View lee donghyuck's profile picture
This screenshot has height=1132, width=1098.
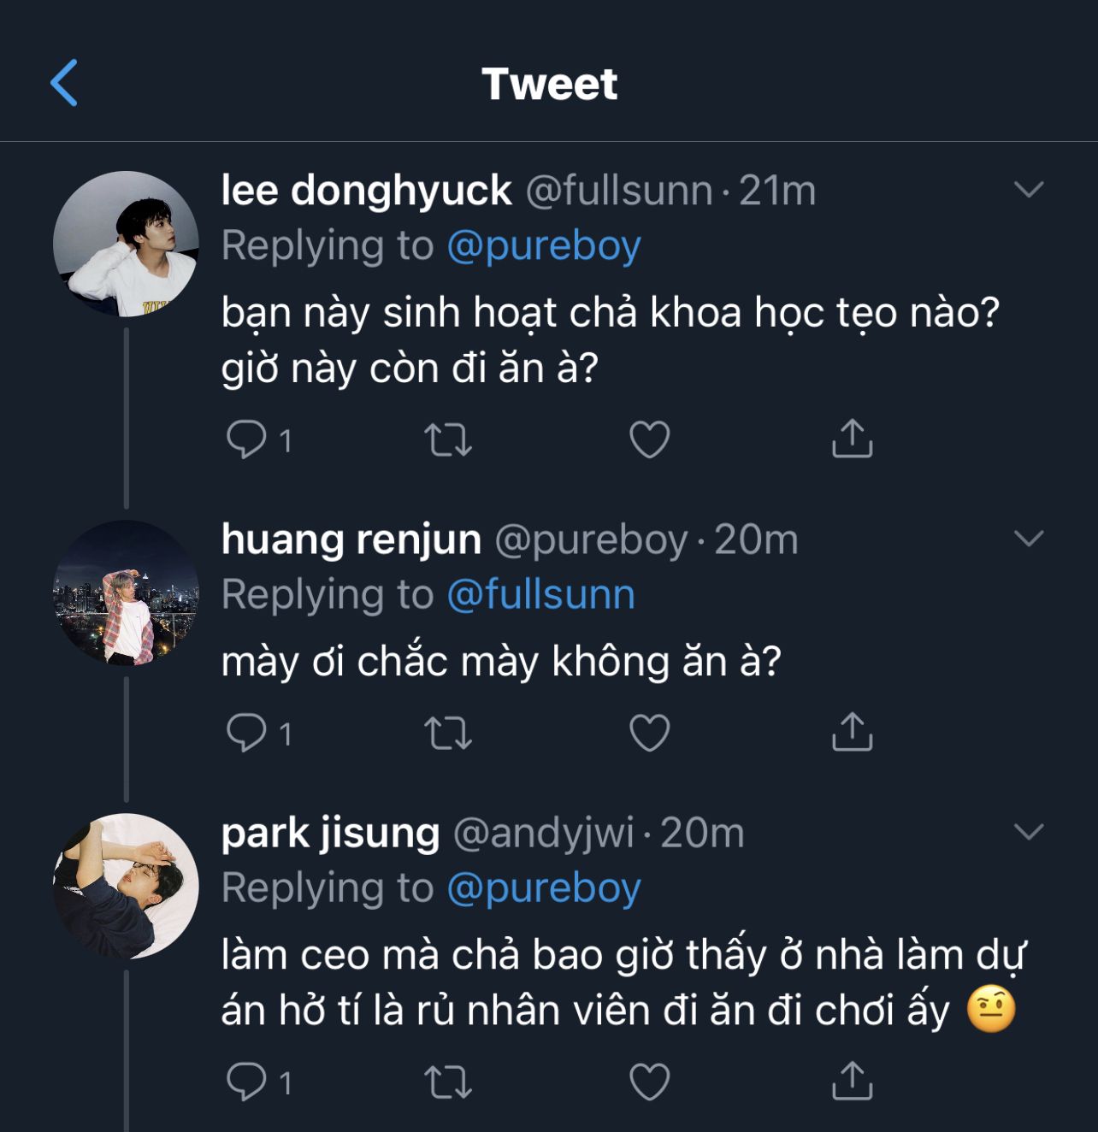pyautogui.click(x=126, y=244)
